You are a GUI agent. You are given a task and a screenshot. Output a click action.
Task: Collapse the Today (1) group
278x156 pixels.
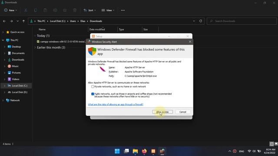point(35,36)
